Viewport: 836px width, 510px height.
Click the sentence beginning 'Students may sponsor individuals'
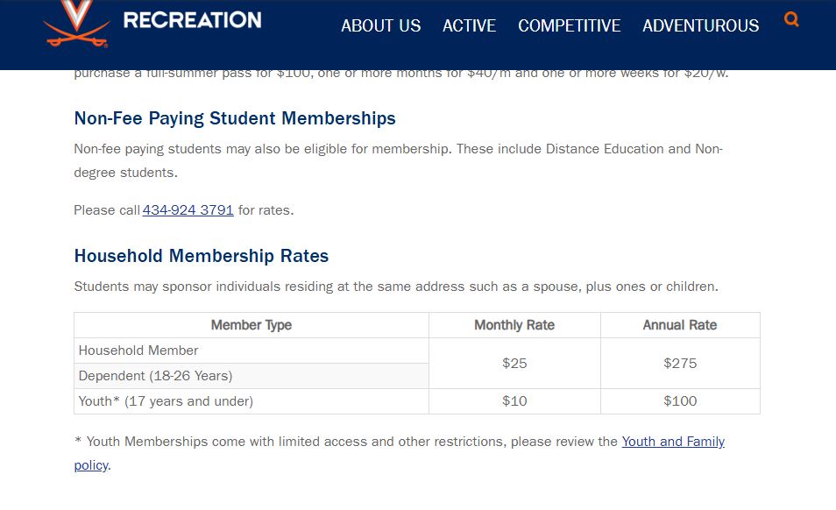click(x=396, y=287)
